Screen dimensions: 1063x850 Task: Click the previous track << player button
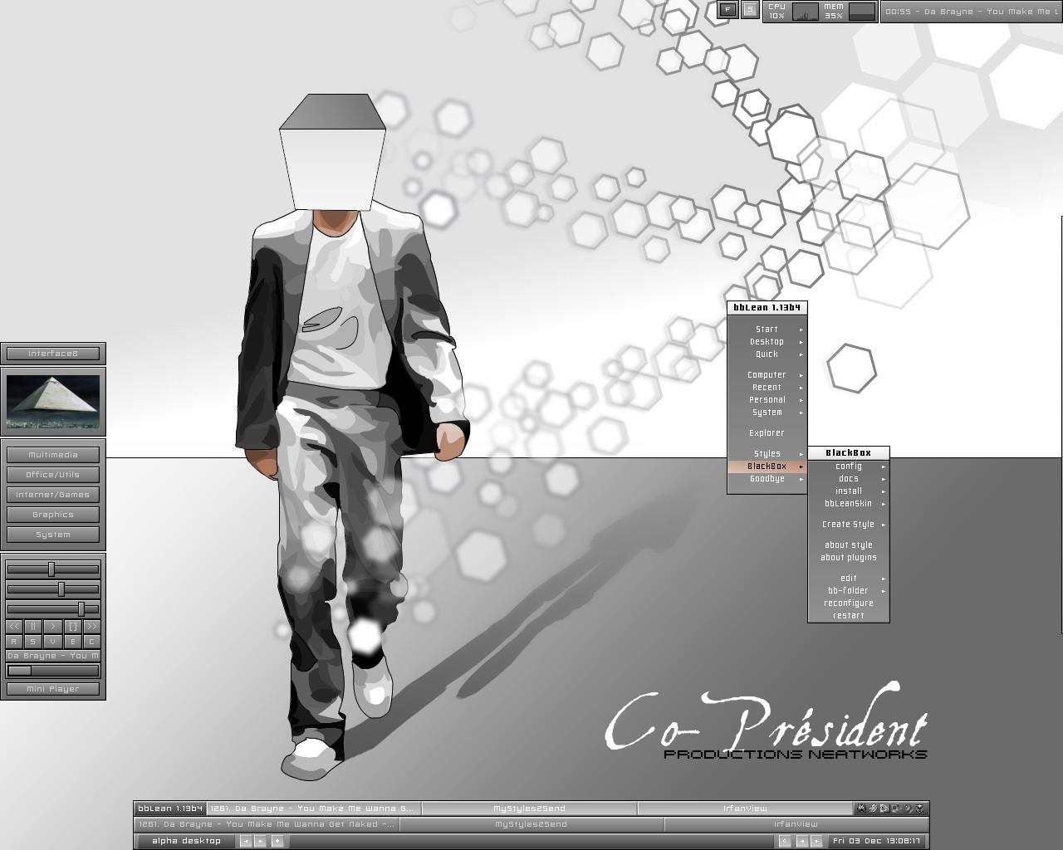coord(14,627)
